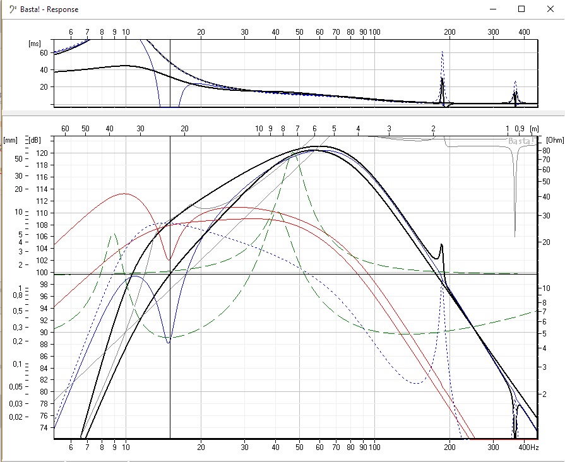Click the vertical cursor line in lower response graph

click(x=170, y=287)
